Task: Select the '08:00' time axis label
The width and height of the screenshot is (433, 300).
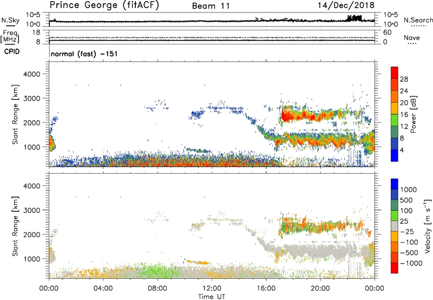Action: tap(158, 289)
